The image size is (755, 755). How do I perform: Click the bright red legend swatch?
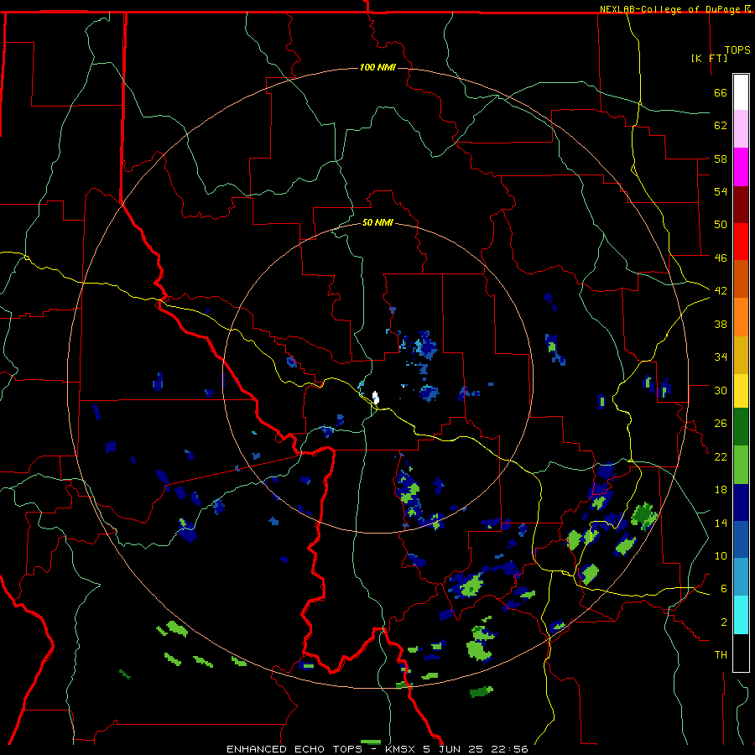741,242
